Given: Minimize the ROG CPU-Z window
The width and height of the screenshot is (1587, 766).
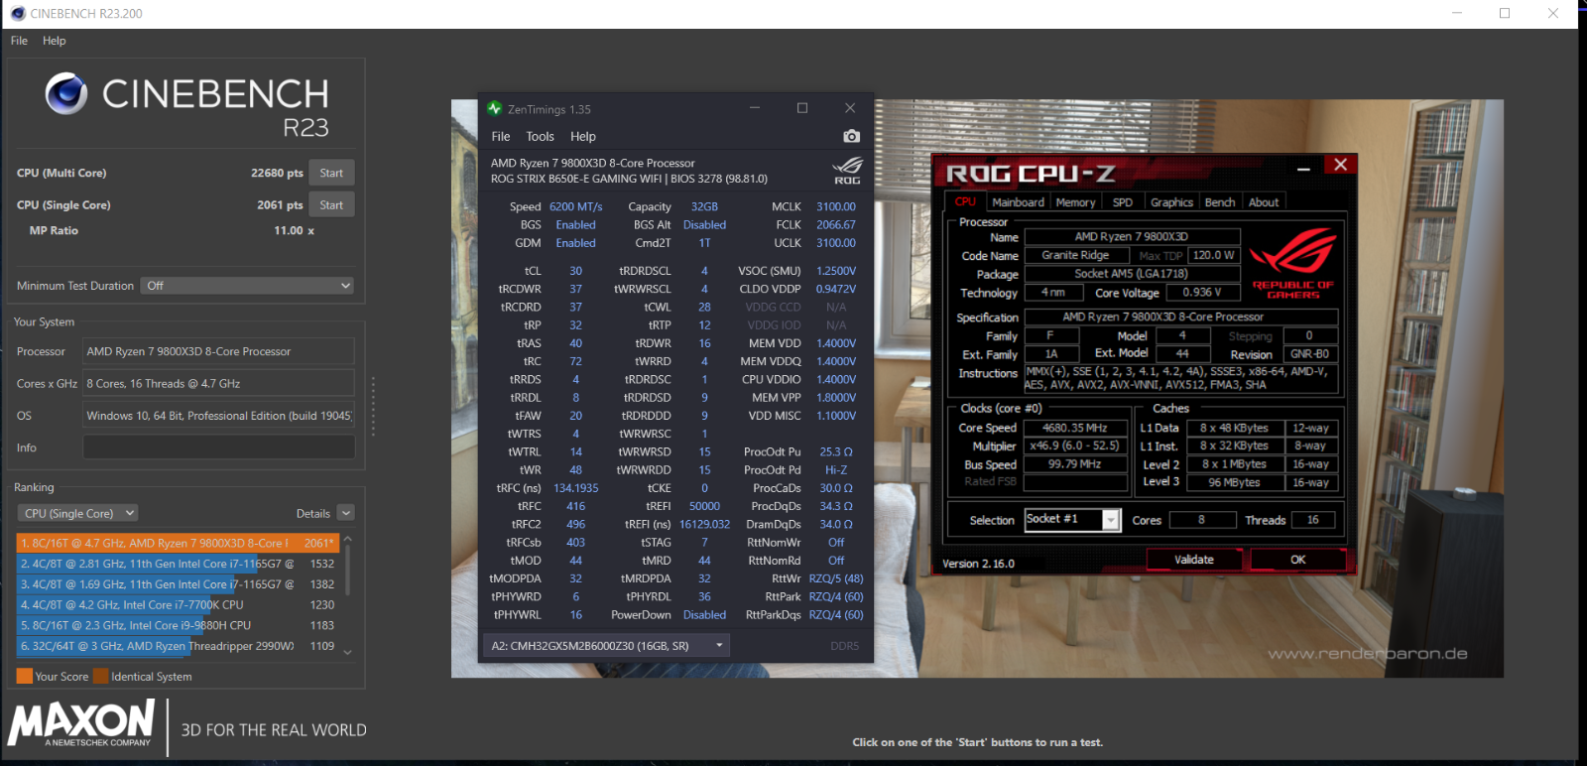Looking at the screenshot, I should coord(1303,168).
